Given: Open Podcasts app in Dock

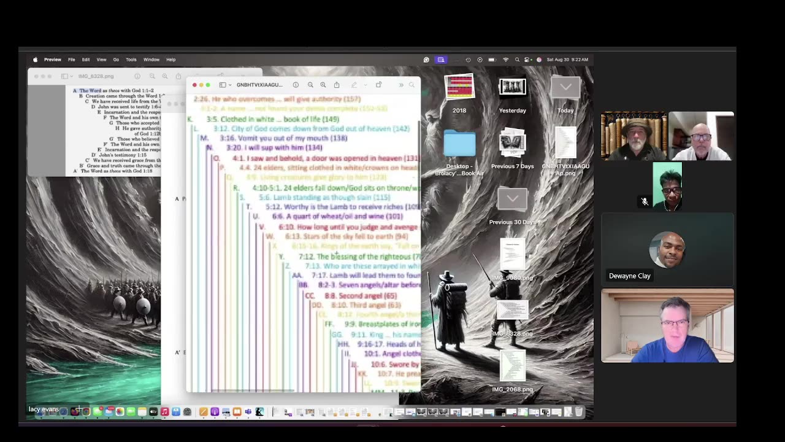Looking at the screenshot, I should click(215, 412).
